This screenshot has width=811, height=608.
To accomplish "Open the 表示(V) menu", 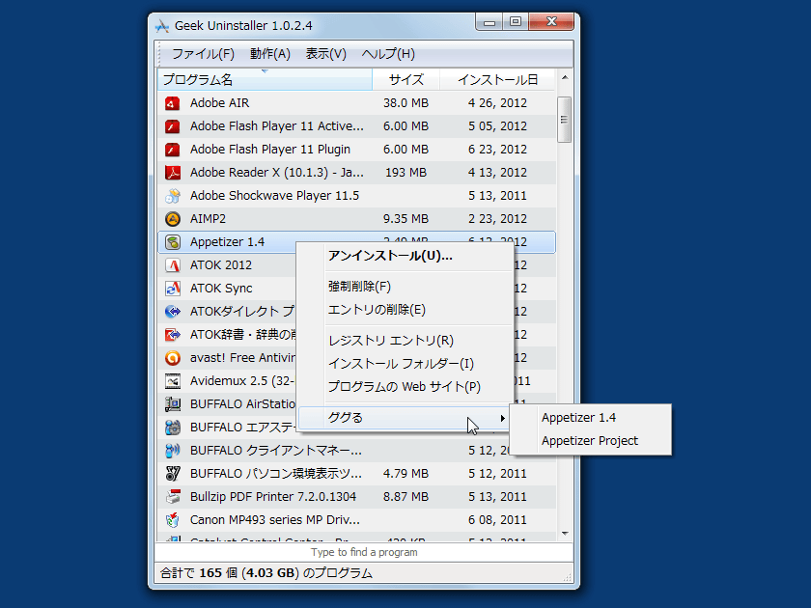I will point(326,54).
